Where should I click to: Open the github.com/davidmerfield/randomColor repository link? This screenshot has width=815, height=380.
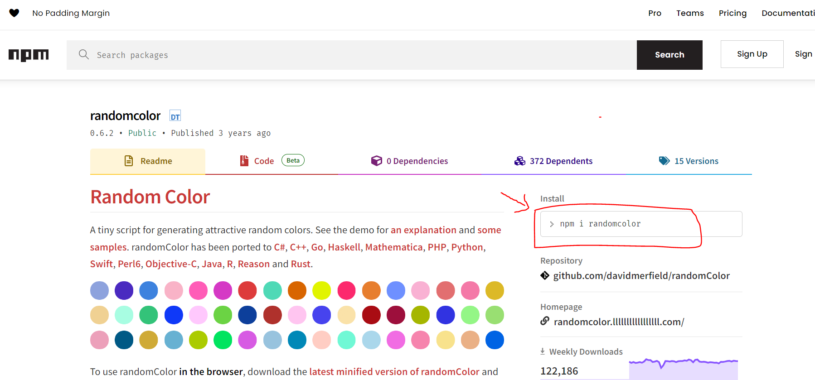641,275
